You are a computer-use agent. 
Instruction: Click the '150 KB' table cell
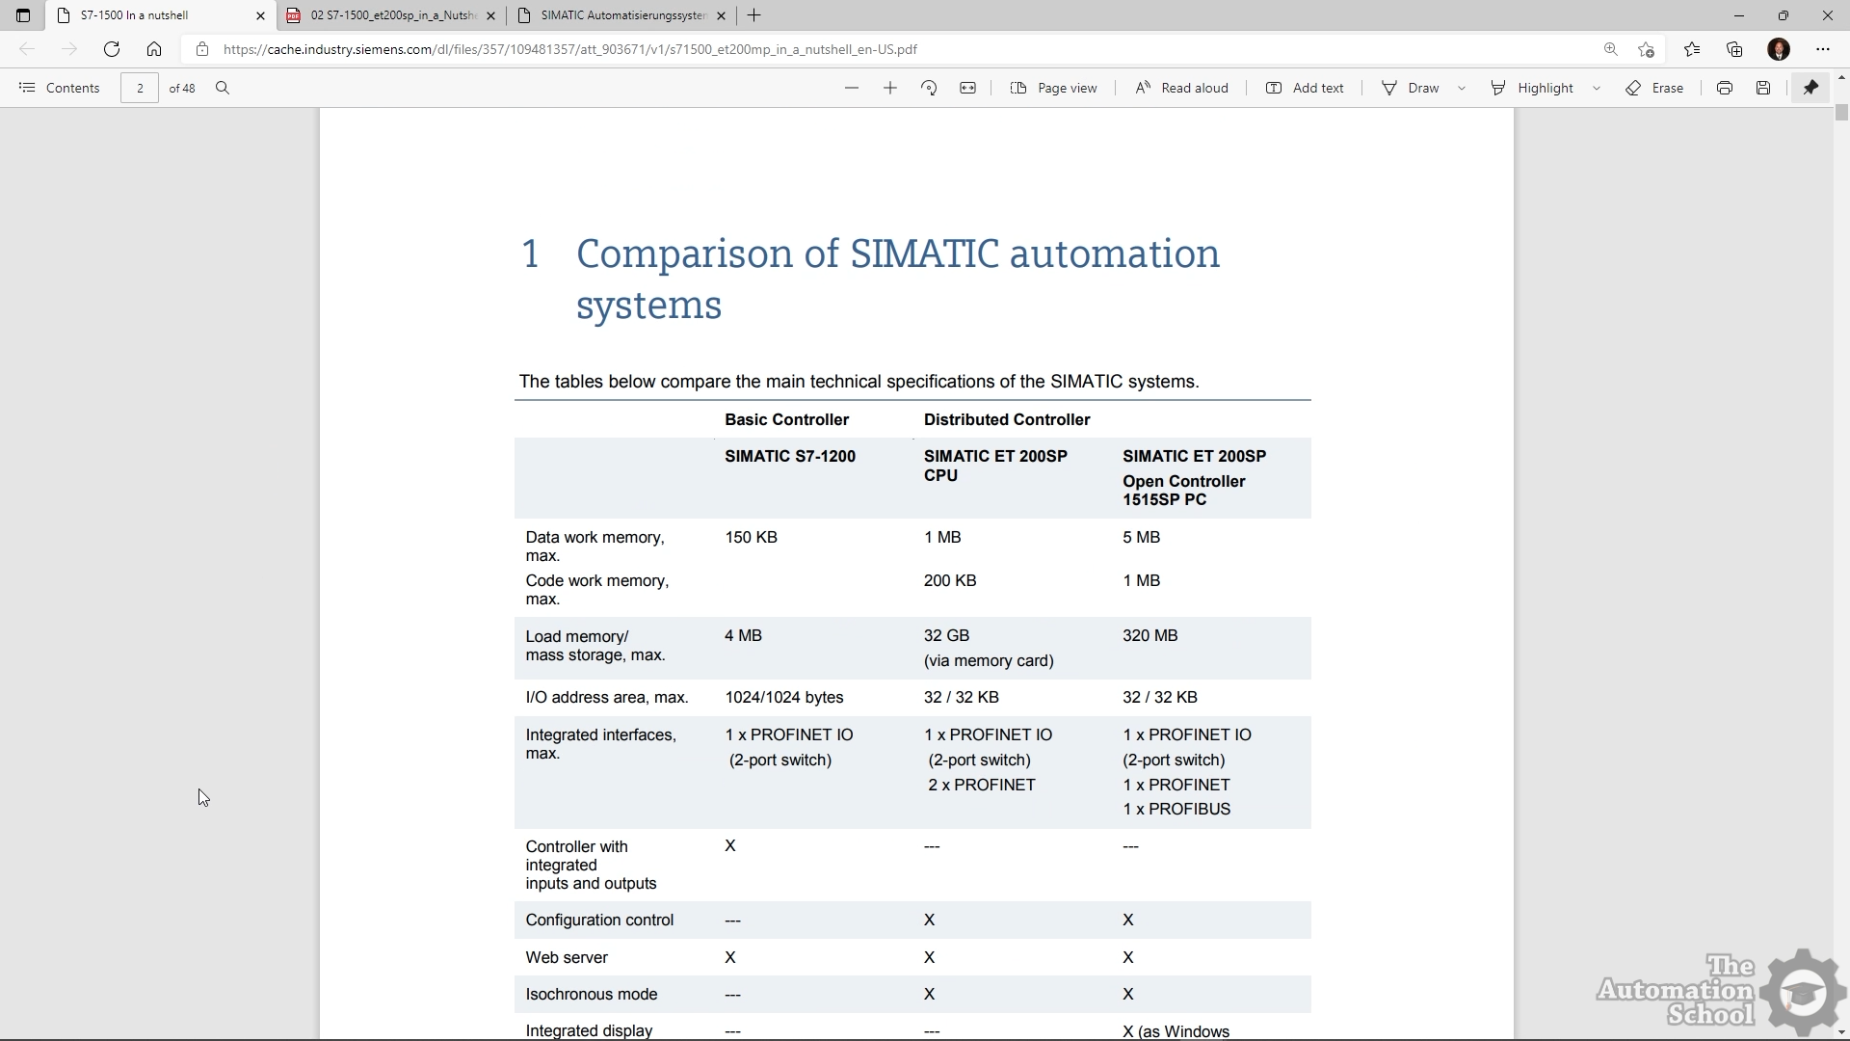(x=751, y=537)
